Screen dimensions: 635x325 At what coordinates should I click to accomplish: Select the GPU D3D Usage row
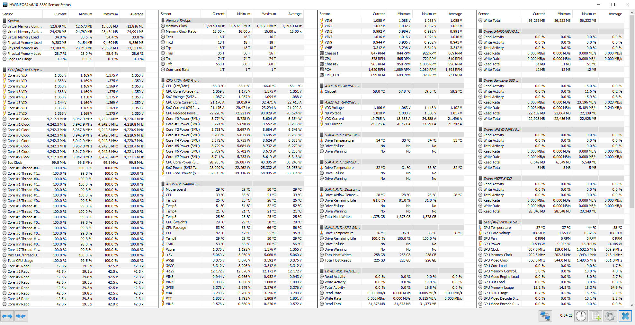click(x=550, y=293)
